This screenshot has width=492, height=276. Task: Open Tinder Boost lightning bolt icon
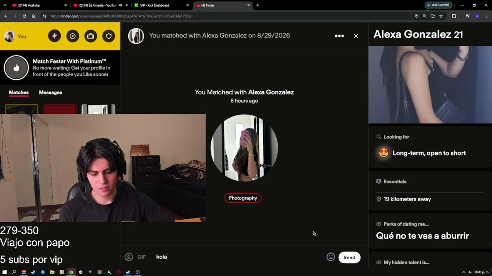pos(54,36)
